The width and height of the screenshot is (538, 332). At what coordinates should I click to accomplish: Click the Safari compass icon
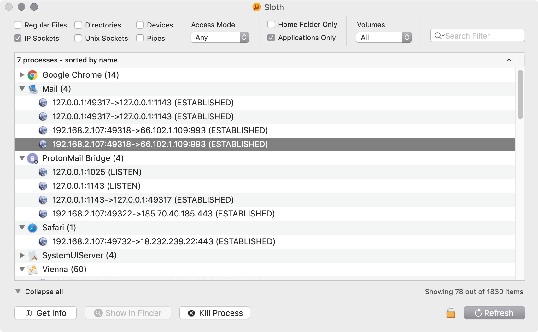point(32,228)
